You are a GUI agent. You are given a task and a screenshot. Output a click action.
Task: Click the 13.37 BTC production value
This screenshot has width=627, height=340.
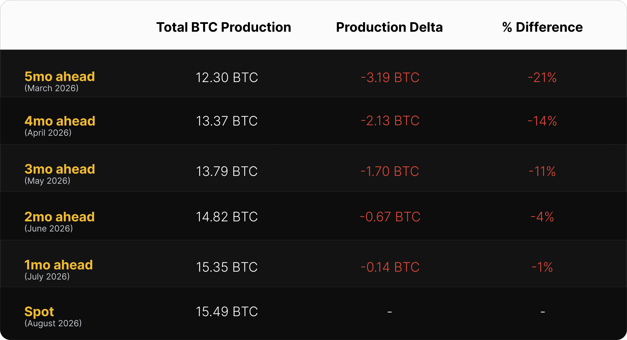(x=227, y=121)
